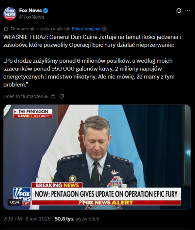The width and height of the screenshot is (195, 230).
Task: Click translation icon beside Tłumaczenie text
Action: click(6, 29)
